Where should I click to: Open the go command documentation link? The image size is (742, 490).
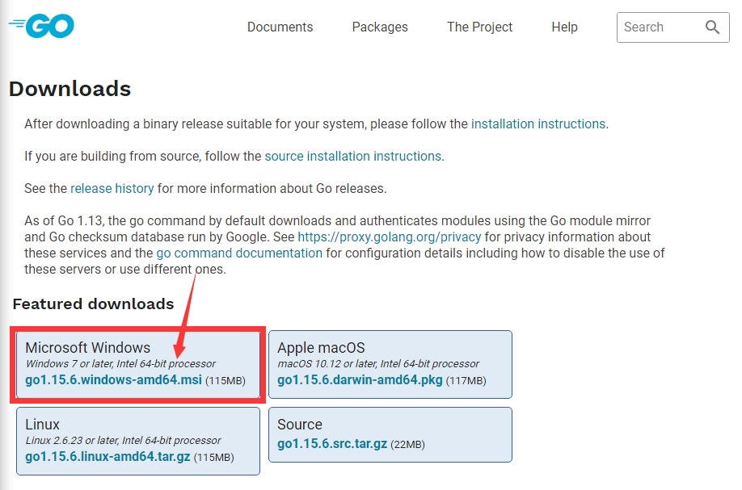[239, 253]
